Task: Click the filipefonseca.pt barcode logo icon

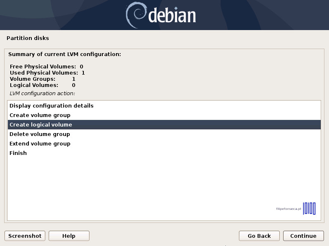Action: pos(309,209)
